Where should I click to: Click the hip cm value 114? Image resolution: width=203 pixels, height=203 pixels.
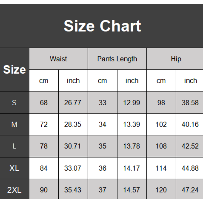coord(161,168)
